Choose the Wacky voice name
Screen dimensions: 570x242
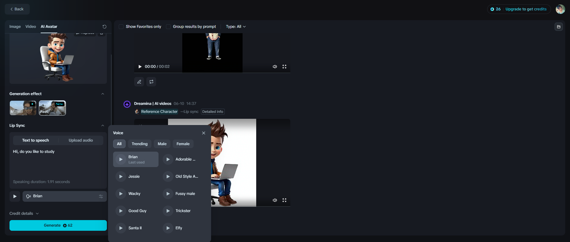(134, 194)
